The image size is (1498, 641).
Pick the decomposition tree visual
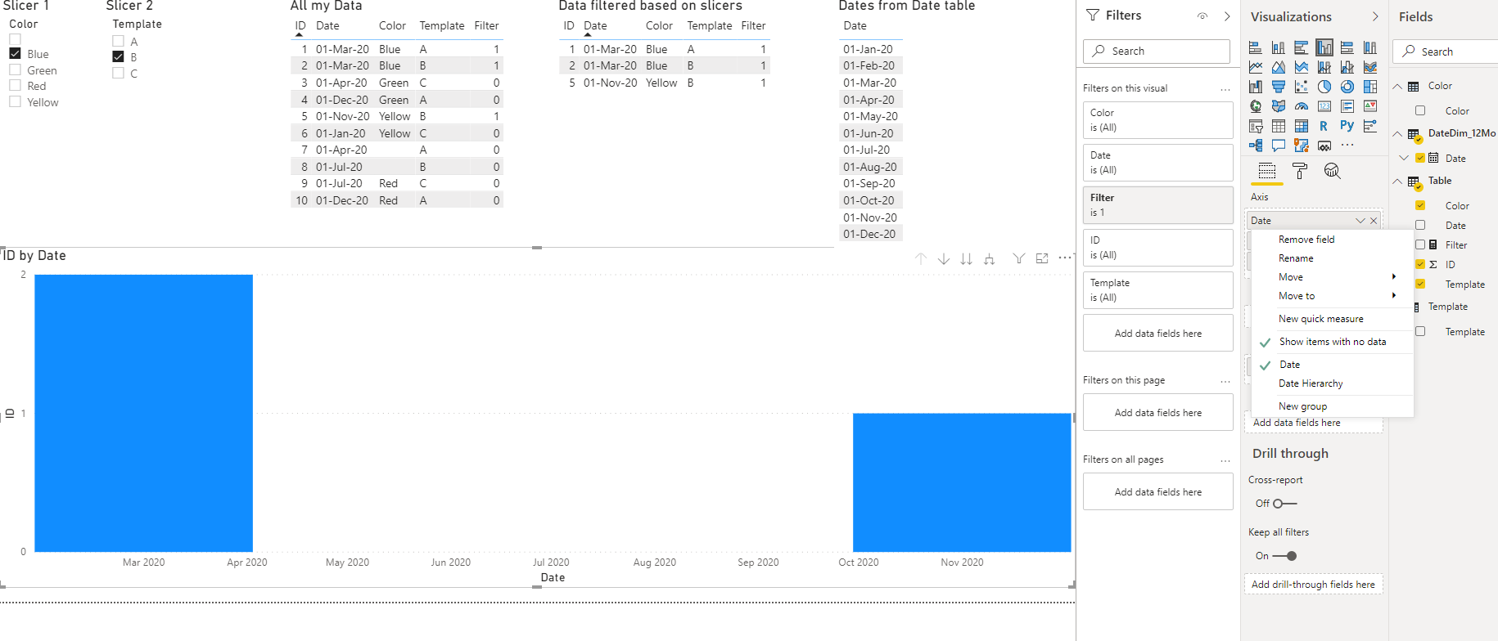point(1256,146)
